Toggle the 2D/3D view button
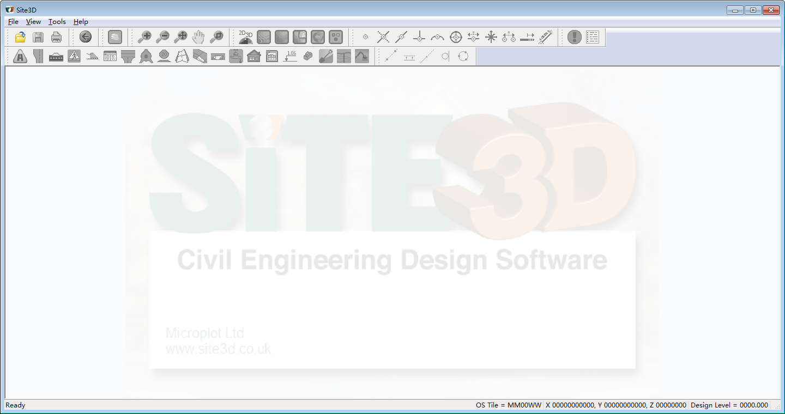Viewport: 785px width, 414px height. (x=246, y=37)
